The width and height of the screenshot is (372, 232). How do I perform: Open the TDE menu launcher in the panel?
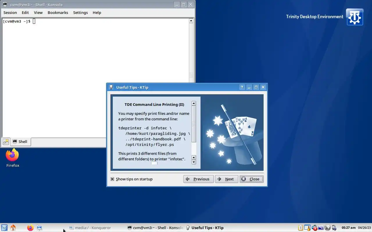4,228
